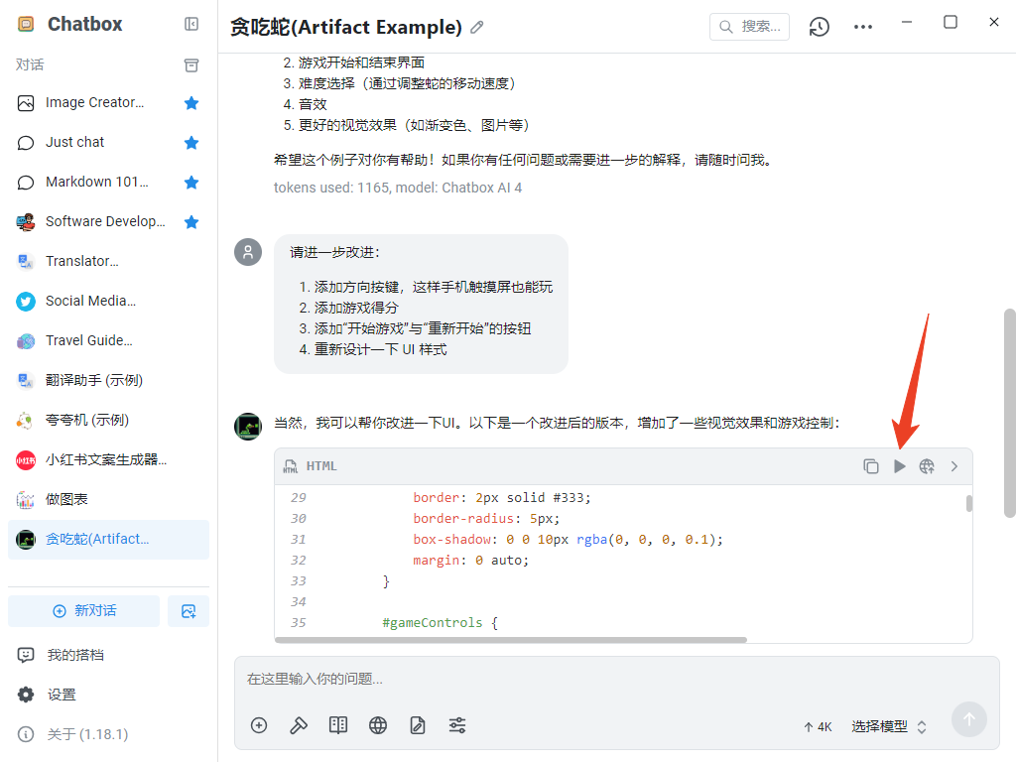Unstar the Image Creator conversation
Screen dimensions: 1016x762
pos(190,102)
